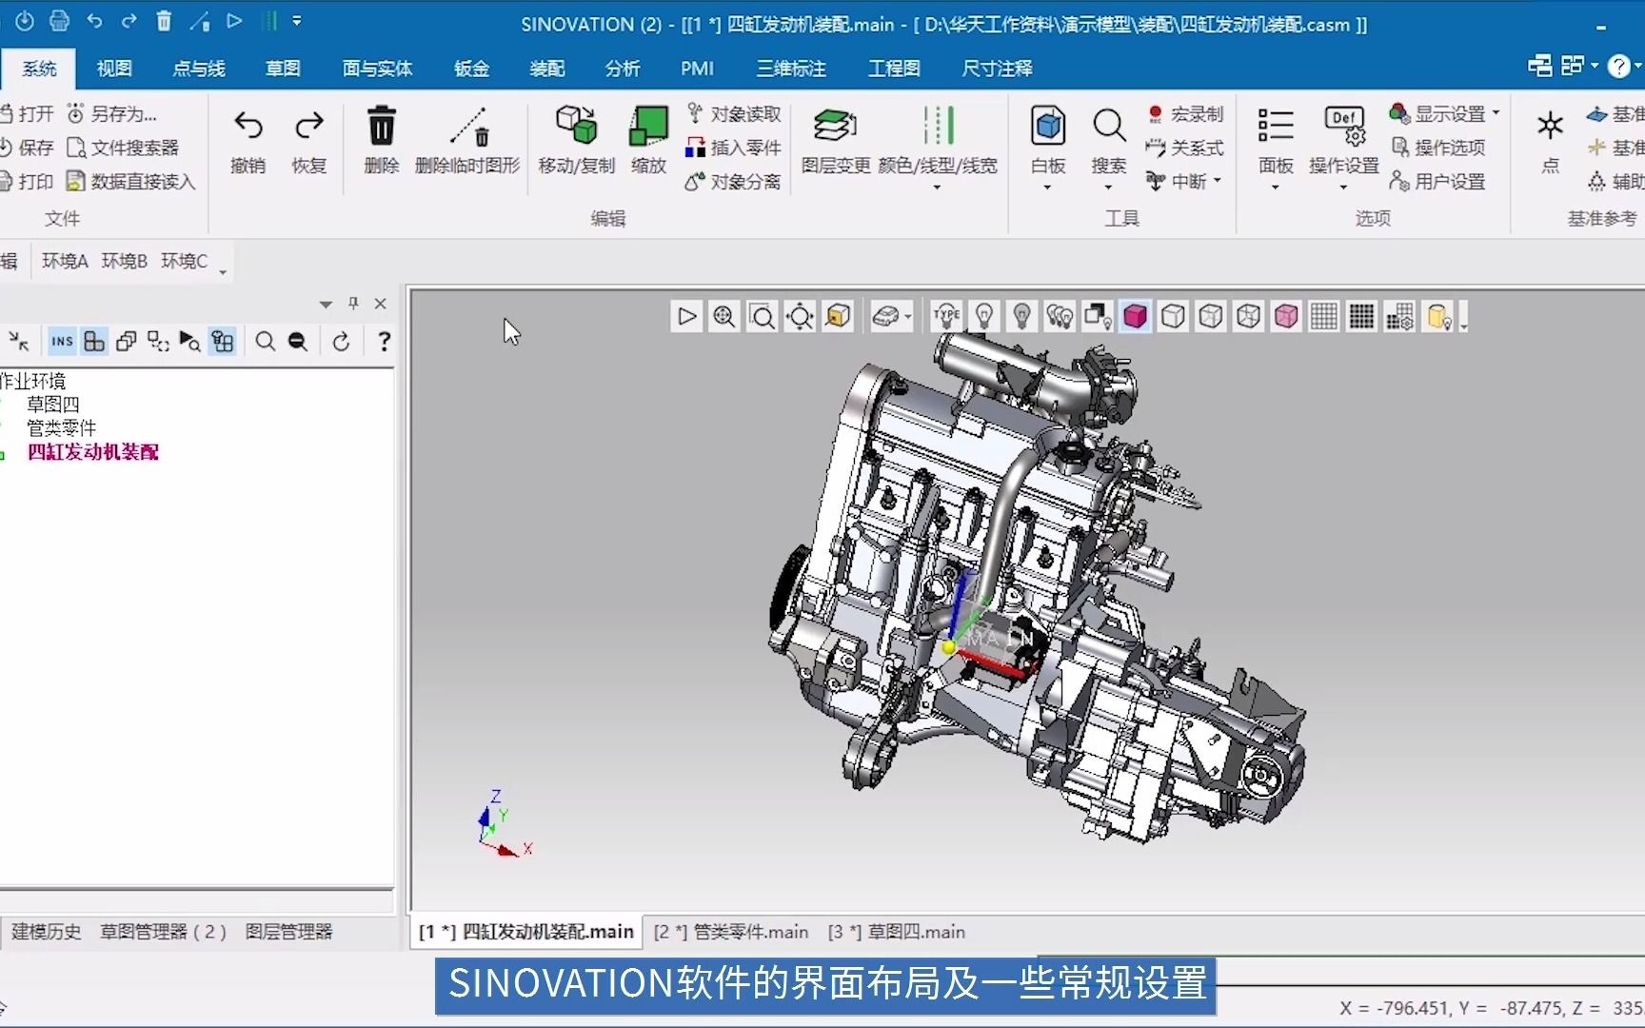Toggle the stacked blocks tree display mode
The image size is (1645, 1028).
(94, 342)
